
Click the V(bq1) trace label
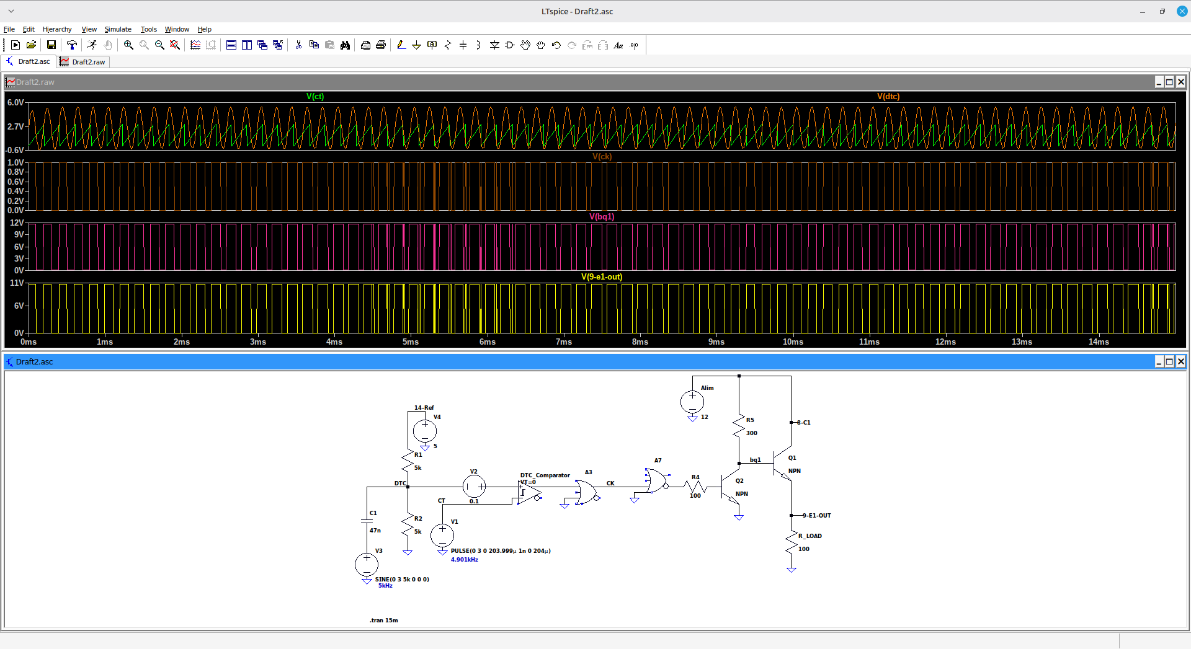pyautogui.click(x=602, y=216)
